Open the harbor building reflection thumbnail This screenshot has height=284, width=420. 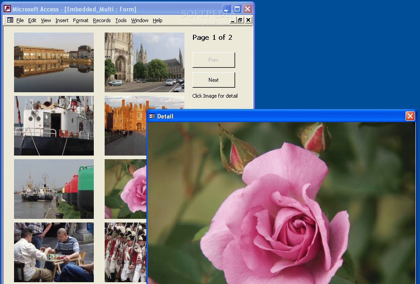click(54, 62)
